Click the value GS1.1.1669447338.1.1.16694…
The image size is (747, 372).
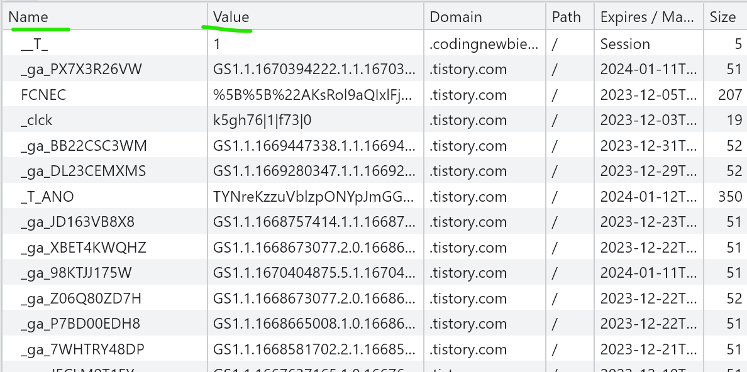[x=314, y=146]
